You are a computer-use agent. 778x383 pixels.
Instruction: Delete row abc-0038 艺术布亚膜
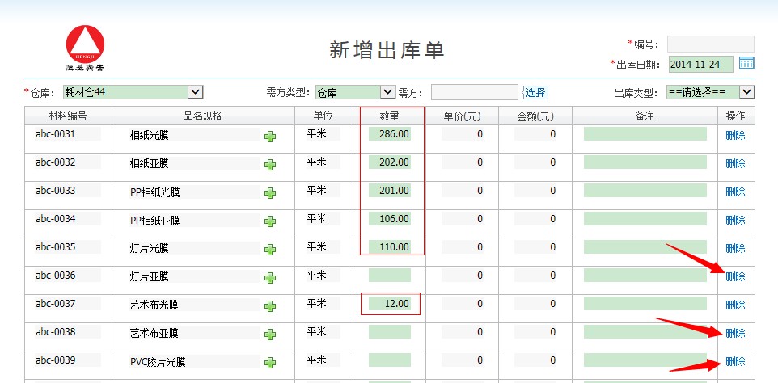pos(735,333)
